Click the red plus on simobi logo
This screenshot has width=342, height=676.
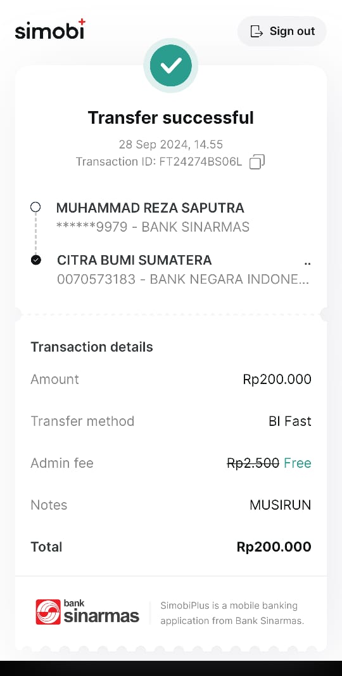82,22
